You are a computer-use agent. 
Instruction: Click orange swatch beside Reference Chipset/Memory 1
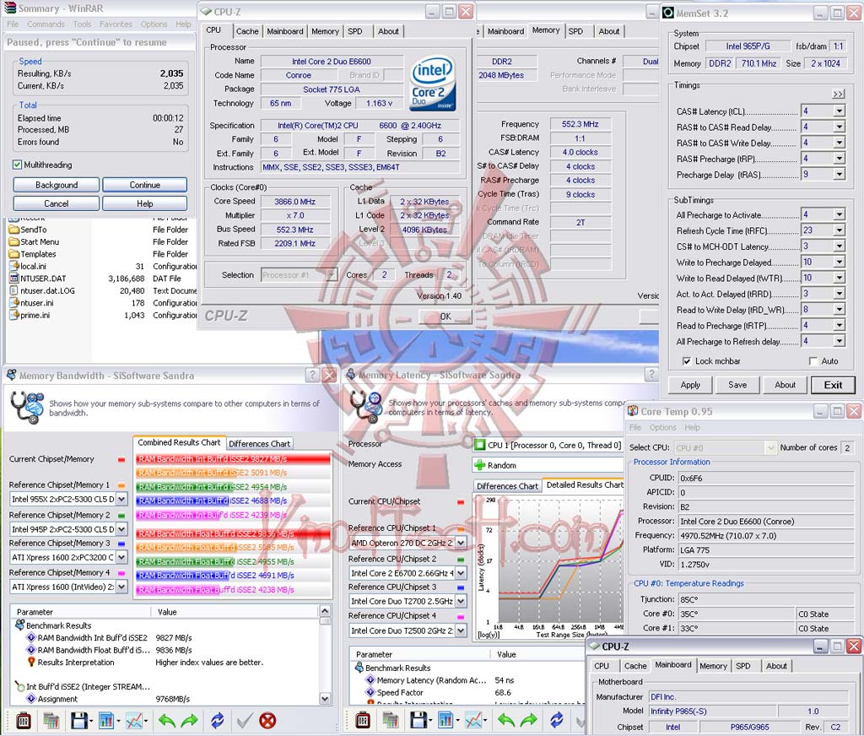click(x=121, y=485)
